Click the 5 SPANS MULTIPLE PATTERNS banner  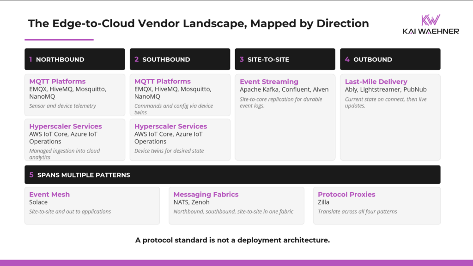pos(233,175)
